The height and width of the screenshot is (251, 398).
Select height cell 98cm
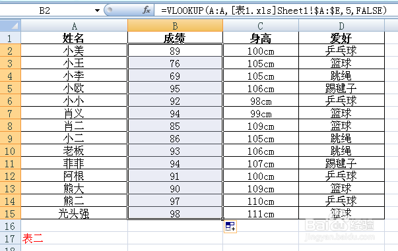point(261,100)
